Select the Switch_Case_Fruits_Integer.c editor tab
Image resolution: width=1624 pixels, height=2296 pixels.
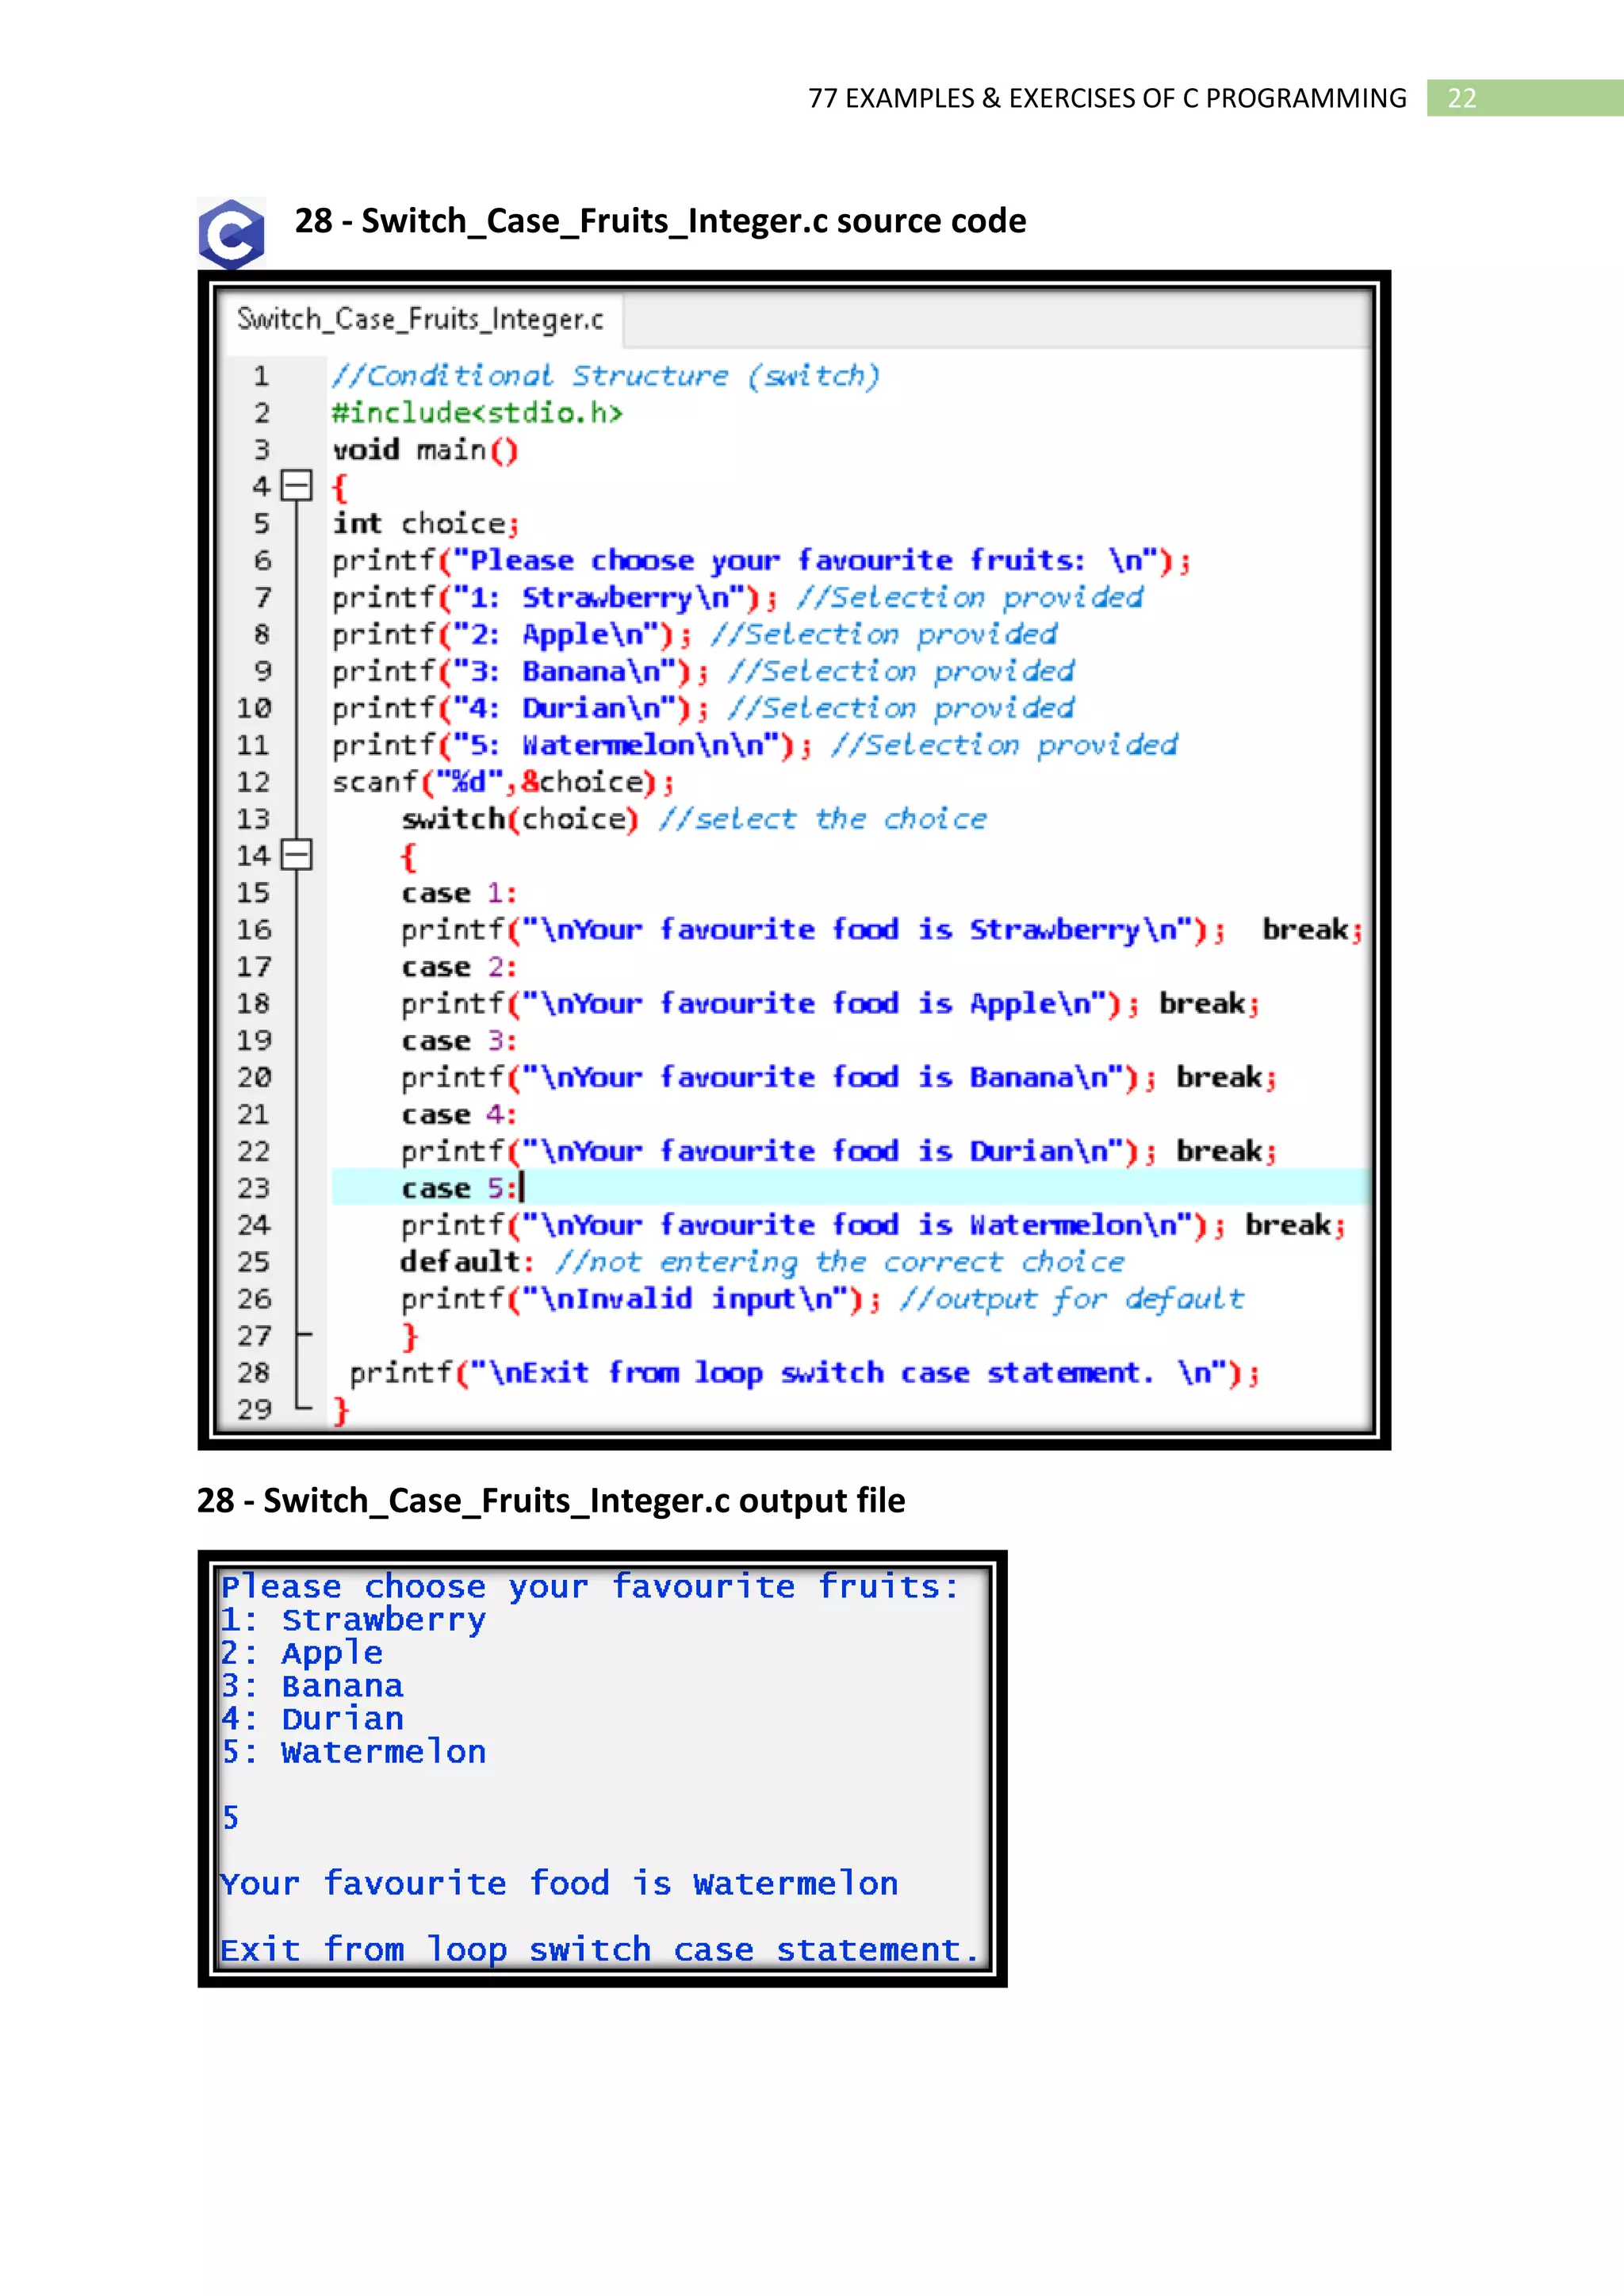tap(421, 320)
